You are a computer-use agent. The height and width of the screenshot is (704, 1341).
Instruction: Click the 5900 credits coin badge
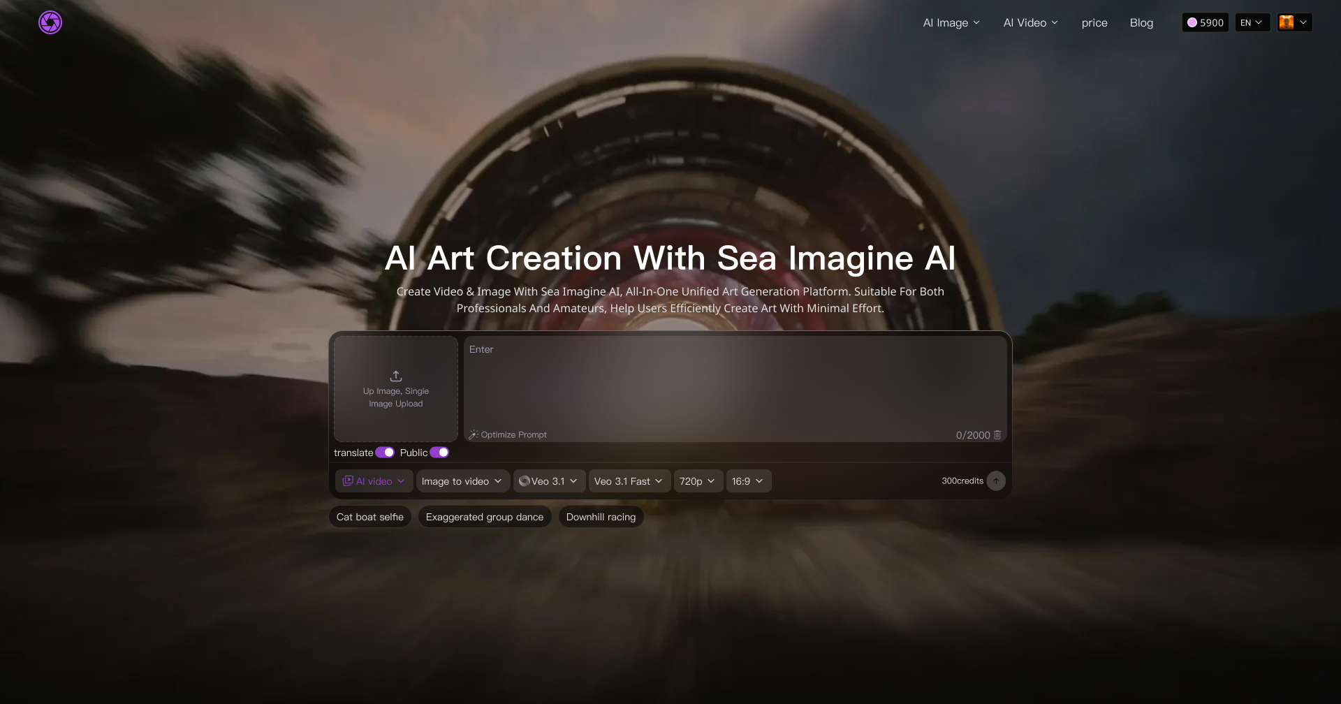pyautogui.click(x=1204, y=22)
